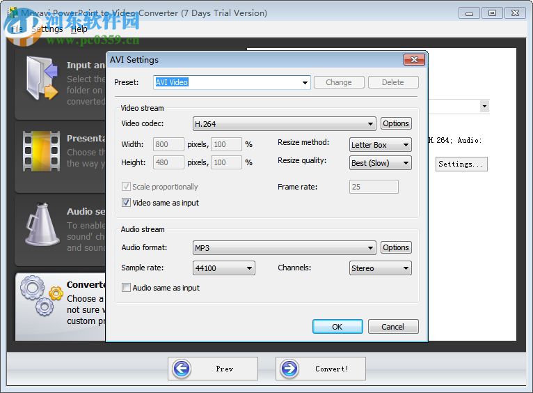Close the Movavi main window
The height and width of the screenshot is (393, 533).
point(515,13)
